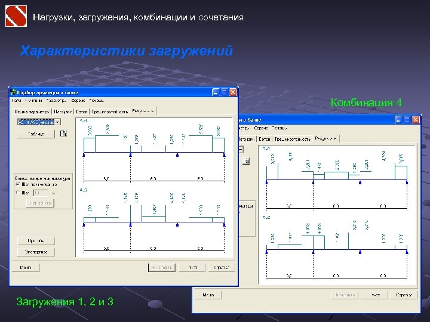430x322 pixels.
Task: Click the combo box arrow in back window
Action: [241, 150]
